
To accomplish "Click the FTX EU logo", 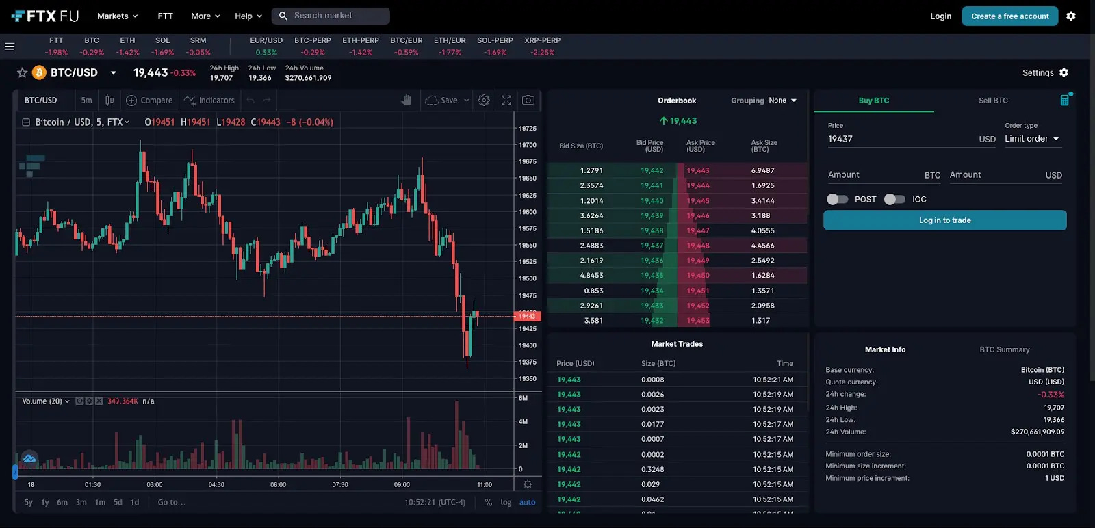I will [x=45, y=16].
